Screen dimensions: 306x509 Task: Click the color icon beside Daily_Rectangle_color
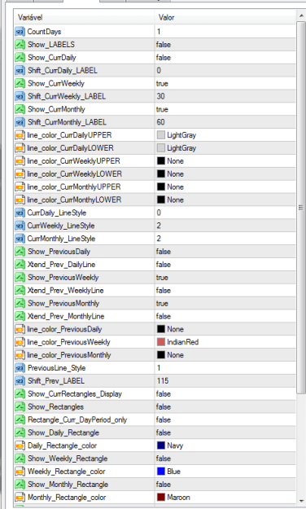20,445
